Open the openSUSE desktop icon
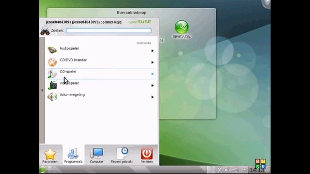The image size is (310, 174). click(182, 29)
